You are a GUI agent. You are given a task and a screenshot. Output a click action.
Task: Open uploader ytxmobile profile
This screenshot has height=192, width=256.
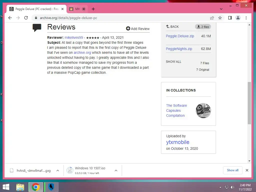click(x=178, y=142)
